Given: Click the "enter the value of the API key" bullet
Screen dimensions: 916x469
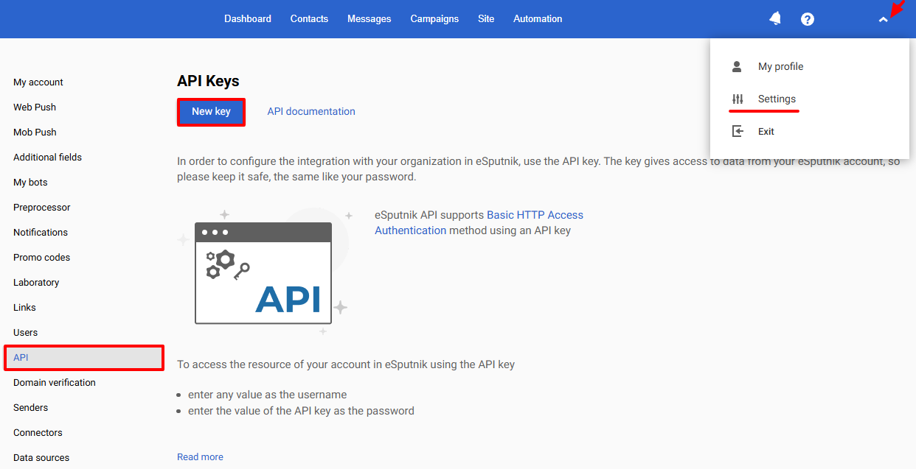Looking at the screenshot, I should tap(301, 410).
